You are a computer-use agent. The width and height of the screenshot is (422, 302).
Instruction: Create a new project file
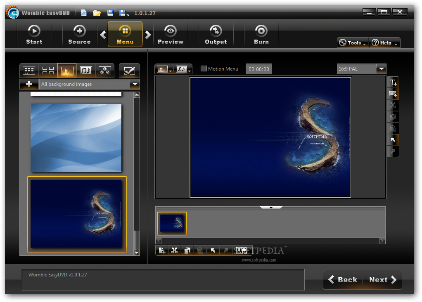click(84, 13)
